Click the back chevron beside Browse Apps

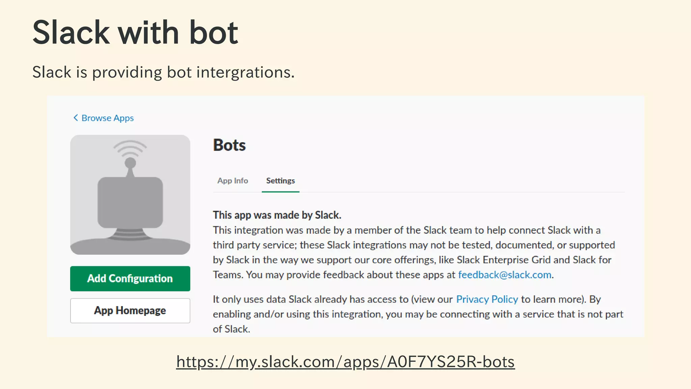click(76, 118)
